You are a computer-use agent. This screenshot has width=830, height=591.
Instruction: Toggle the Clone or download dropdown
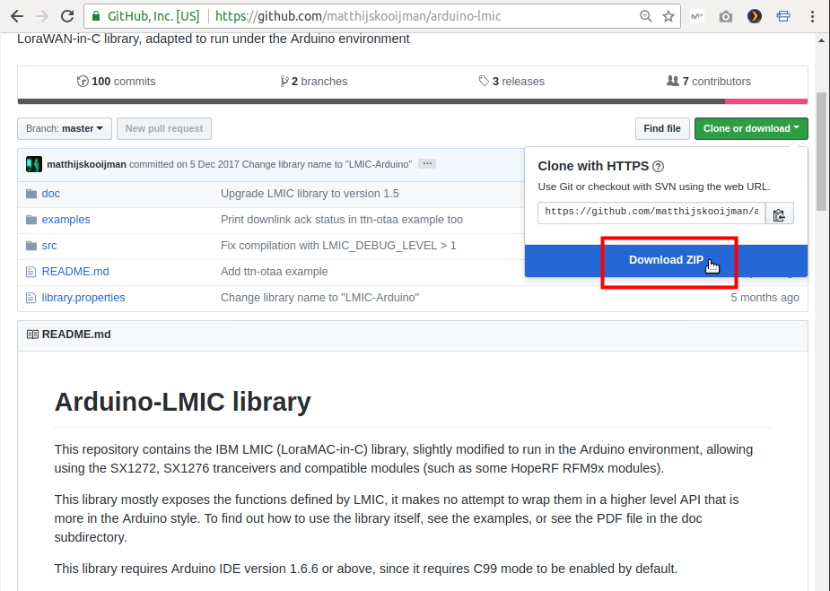point(751,128)
